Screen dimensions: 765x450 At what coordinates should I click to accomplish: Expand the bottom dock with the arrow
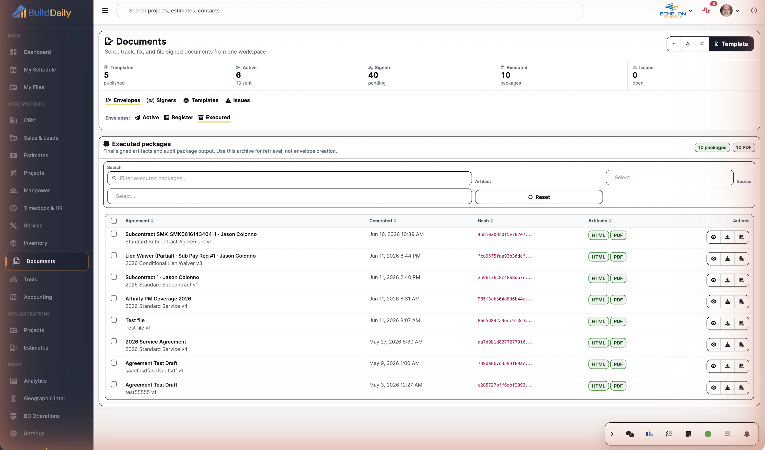(x=612, y=434)
